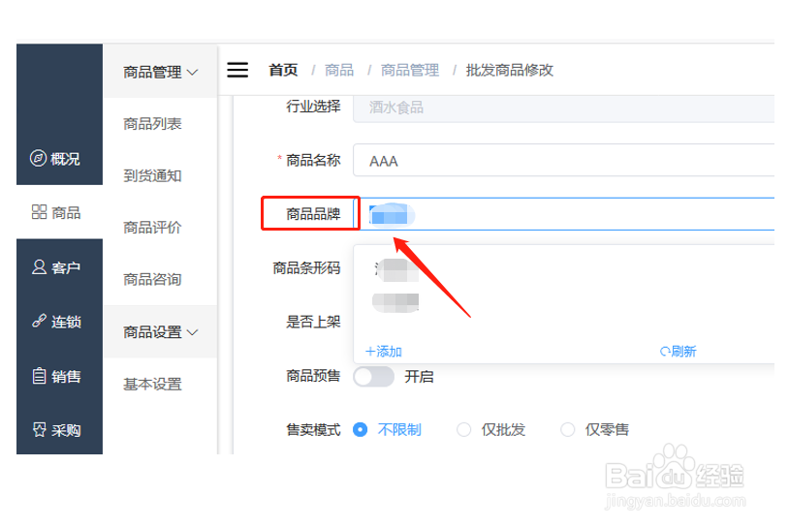Click the 连锁 link chain icon
The width and height of the screenshot is (789, 528).
pos(39,321)
